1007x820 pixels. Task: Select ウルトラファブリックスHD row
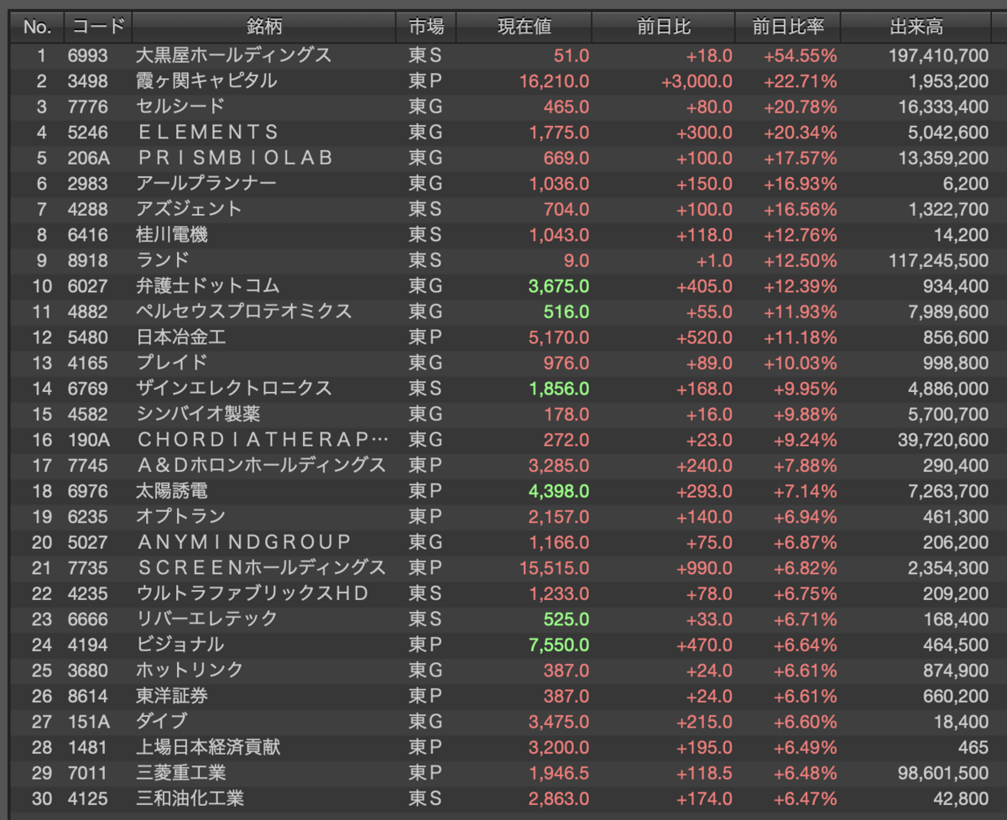pyautogui.click(x=253, y=593)
